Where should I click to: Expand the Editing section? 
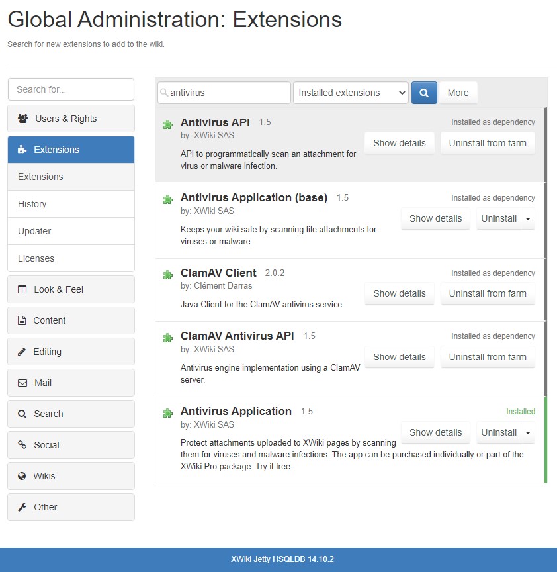pos(71,352)
